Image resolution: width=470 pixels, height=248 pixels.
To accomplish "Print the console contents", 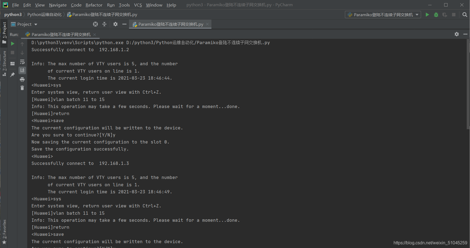I will pos(22,79).
